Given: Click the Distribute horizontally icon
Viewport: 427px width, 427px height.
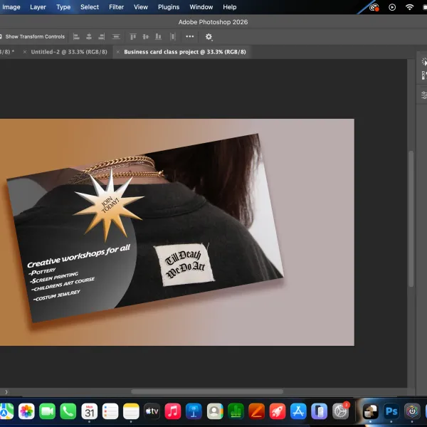Looking at the screenshot, I should click(173, 36).
